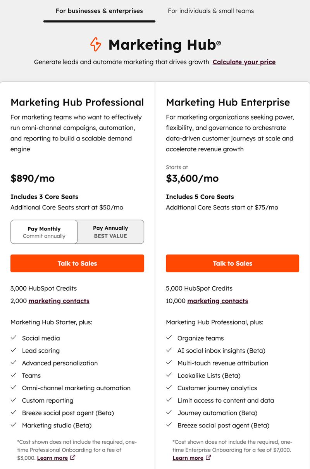Click external link icon beside Enterprise Learn more
Image resolution: width=310 pixels, height=469 pixels.
[209, 458]
